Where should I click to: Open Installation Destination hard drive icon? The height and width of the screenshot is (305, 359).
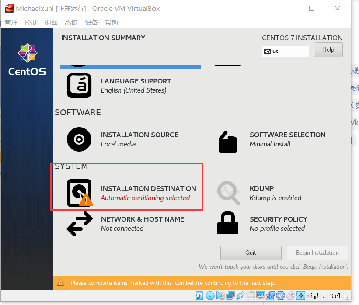80,193
